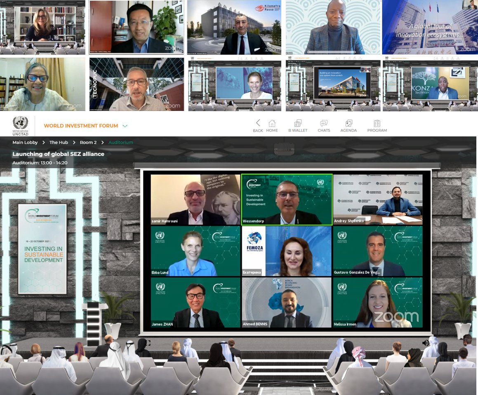Click the Investing in Sustainable Development poster

42,249
